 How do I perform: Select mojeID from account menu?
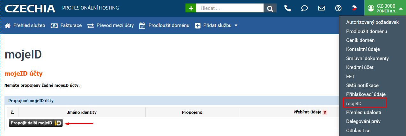[x=354, y=104]
